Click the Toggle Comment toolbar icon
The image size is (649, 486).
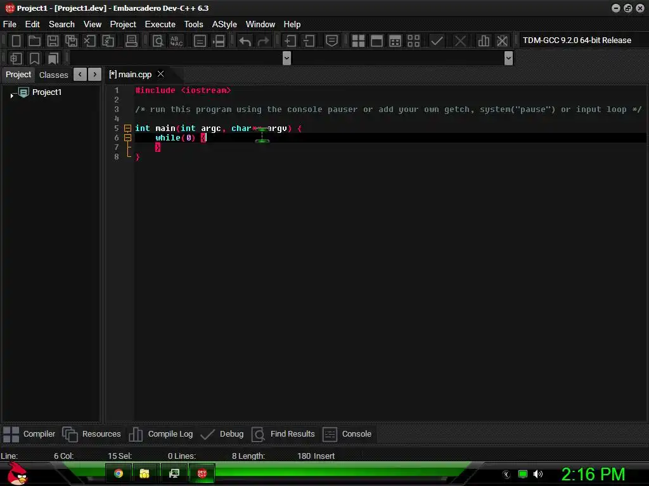[331, 40]
